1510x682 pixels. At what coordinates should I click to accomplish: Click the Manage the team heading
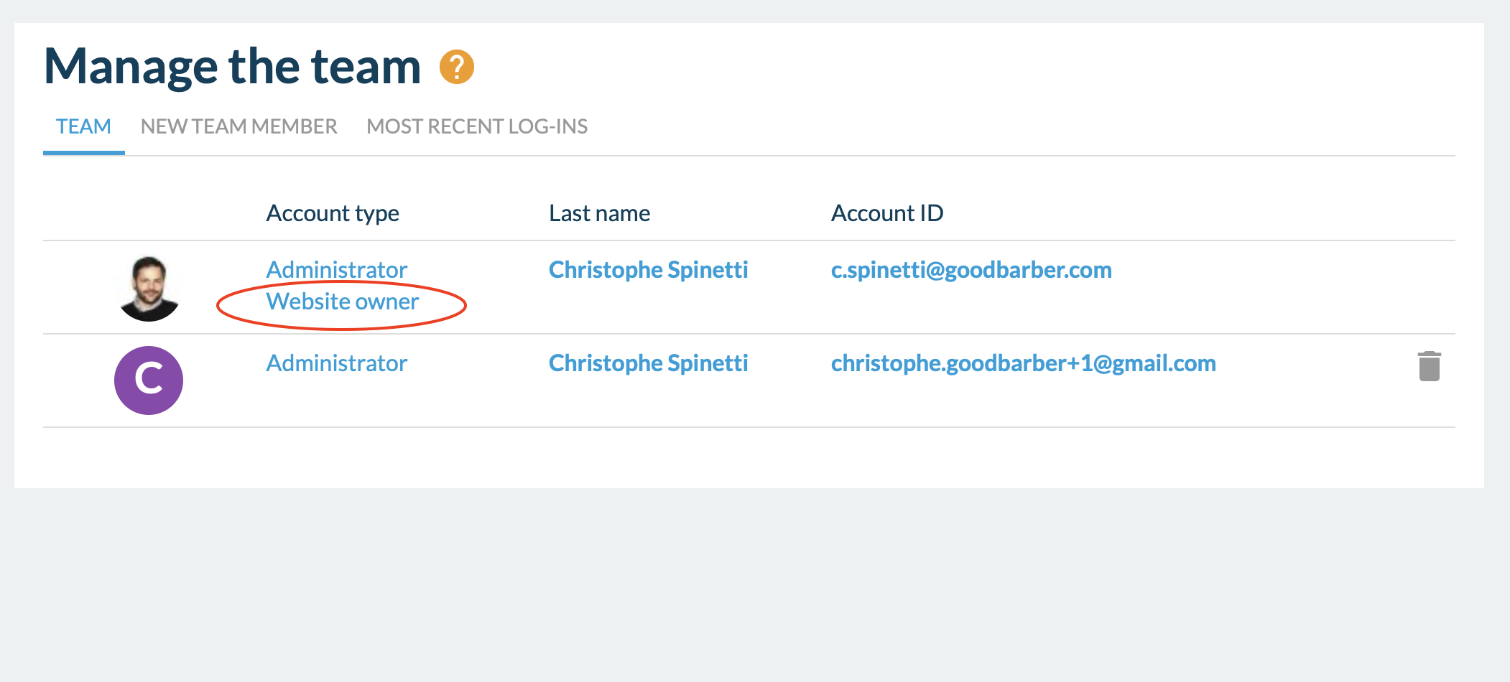[232, 67]
